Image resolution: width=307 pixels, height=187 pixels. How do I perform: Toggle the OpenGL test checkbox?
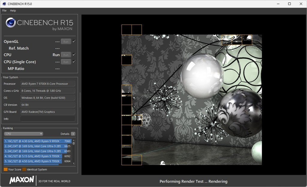74,41
